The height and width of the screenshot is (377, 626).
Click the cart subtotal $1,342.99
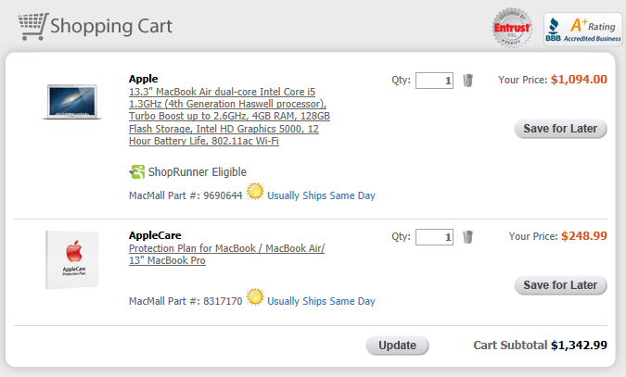pyautogui.click(x=579, y=346)
